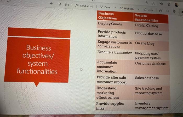Click 'Provide after sale customer support' cell

[115, 80]
